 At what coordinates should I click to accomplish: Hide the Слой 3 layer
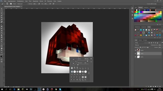point(135,50)
